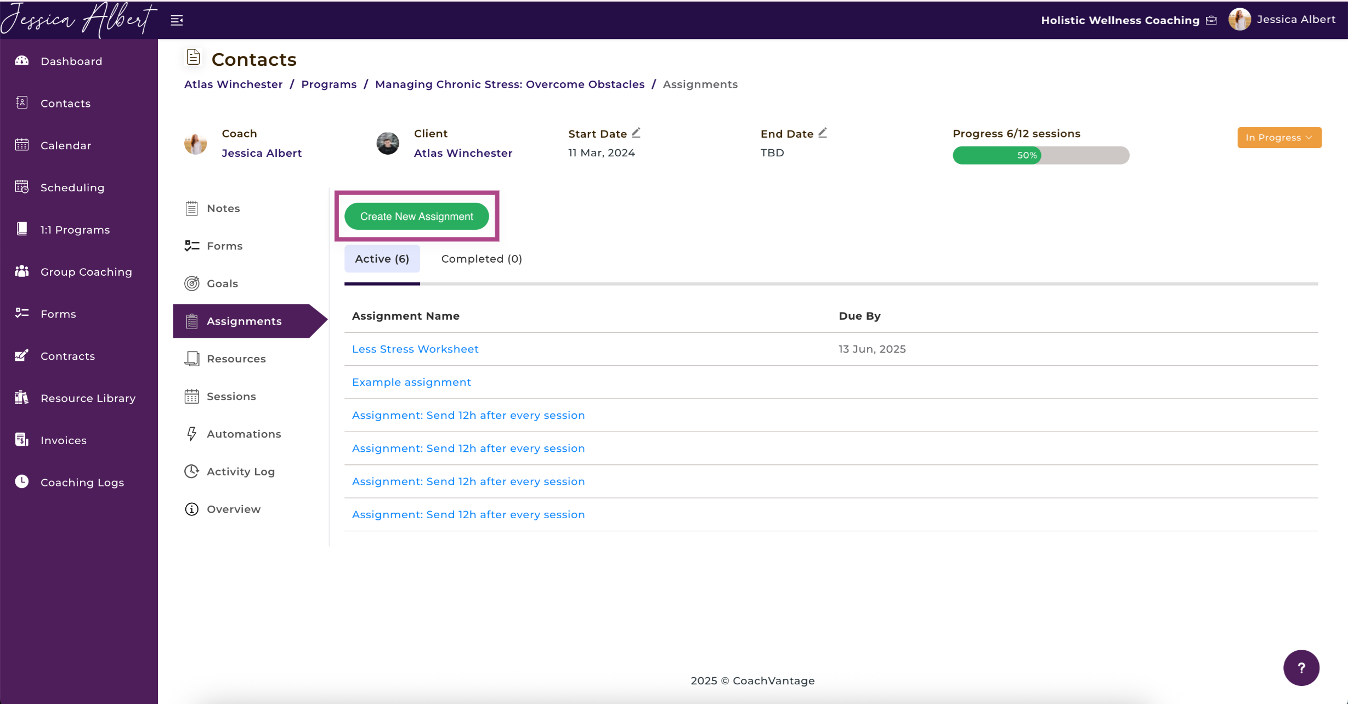This screenshot has width=1348, height=704.
Task: Edit the Start Date with pencil icon
Action: [636, 133]
